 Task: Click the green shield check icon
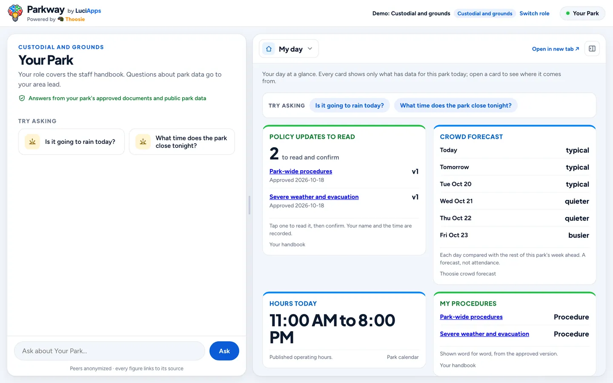22,98
